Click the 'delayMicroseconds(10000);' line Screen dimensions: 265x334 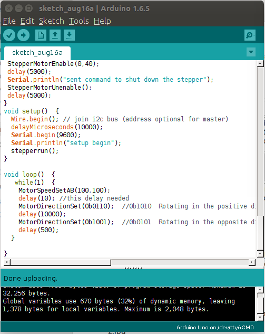pyautogui.click(x=57, y=127)
